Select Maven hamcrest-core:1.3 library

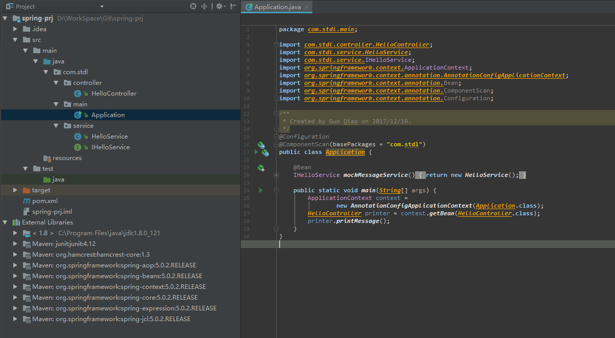90,255
